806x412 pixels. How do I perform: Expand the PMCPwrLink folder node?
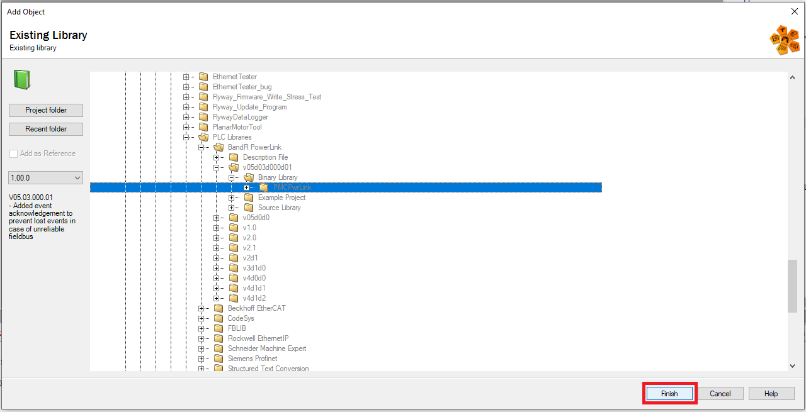click(247, 187)
